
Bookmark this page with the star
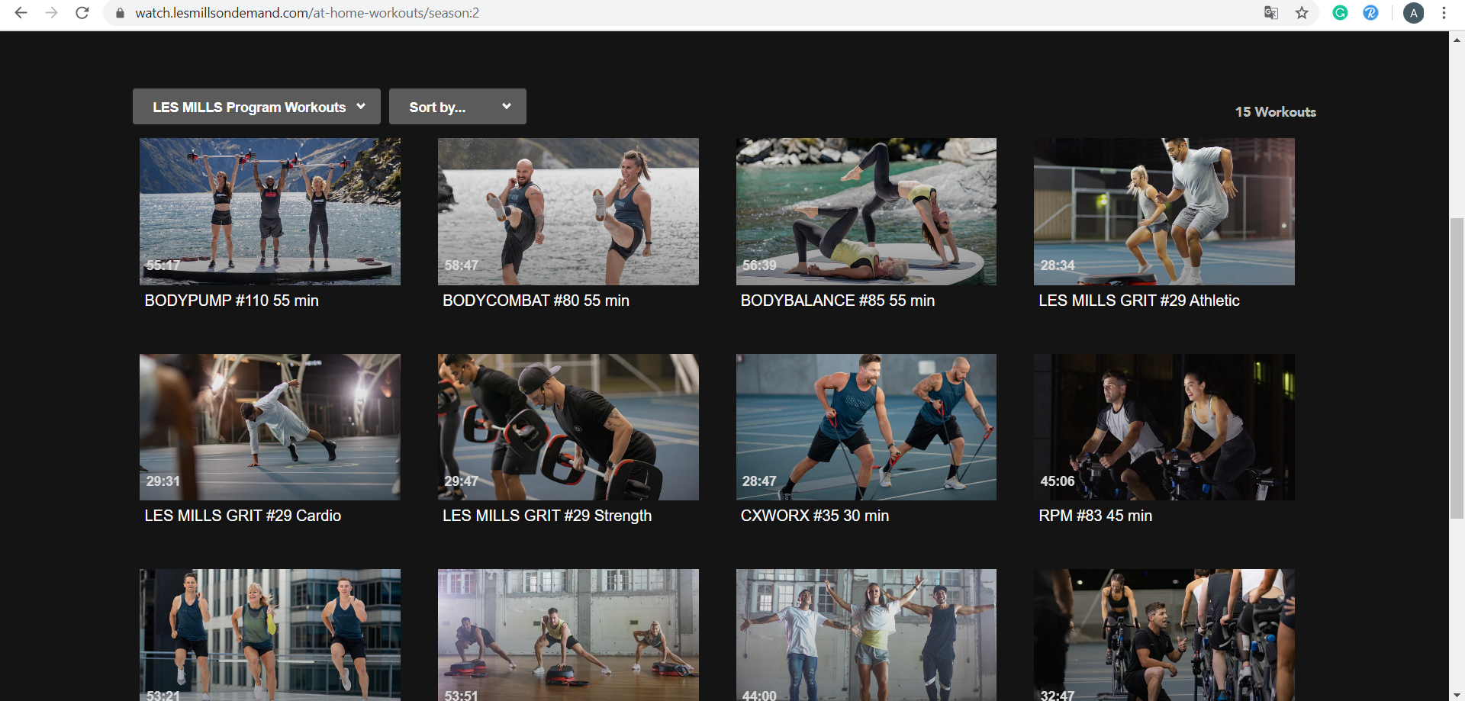(x=1302, y=13)
